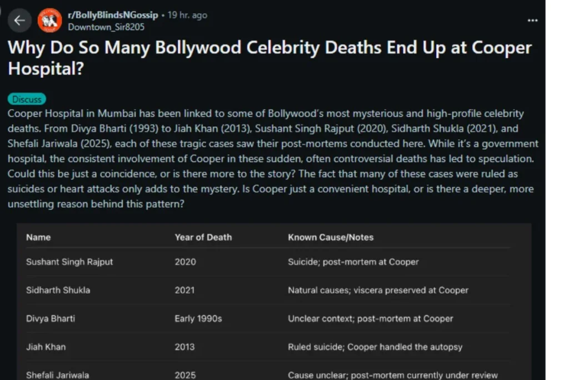
Task: Click the Discuss flair tag
Action: pyautogui.click(x=27, y=100)
